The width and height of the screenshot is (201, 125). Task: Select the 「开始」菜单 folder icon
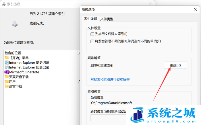click(x=7, y=58)
